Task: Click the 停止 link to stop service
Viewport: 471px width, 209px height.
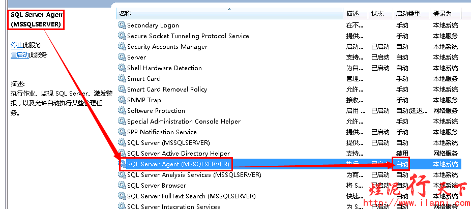Action: 17,45
